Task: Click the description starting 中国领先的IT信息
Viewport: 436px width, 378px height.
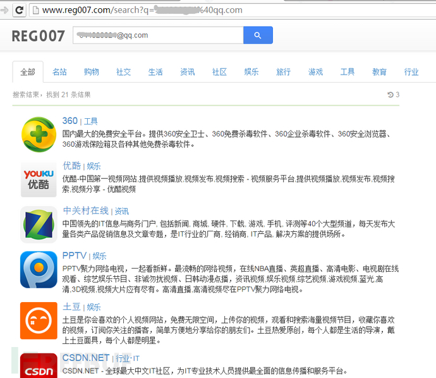Action: (x=228, y=229)
